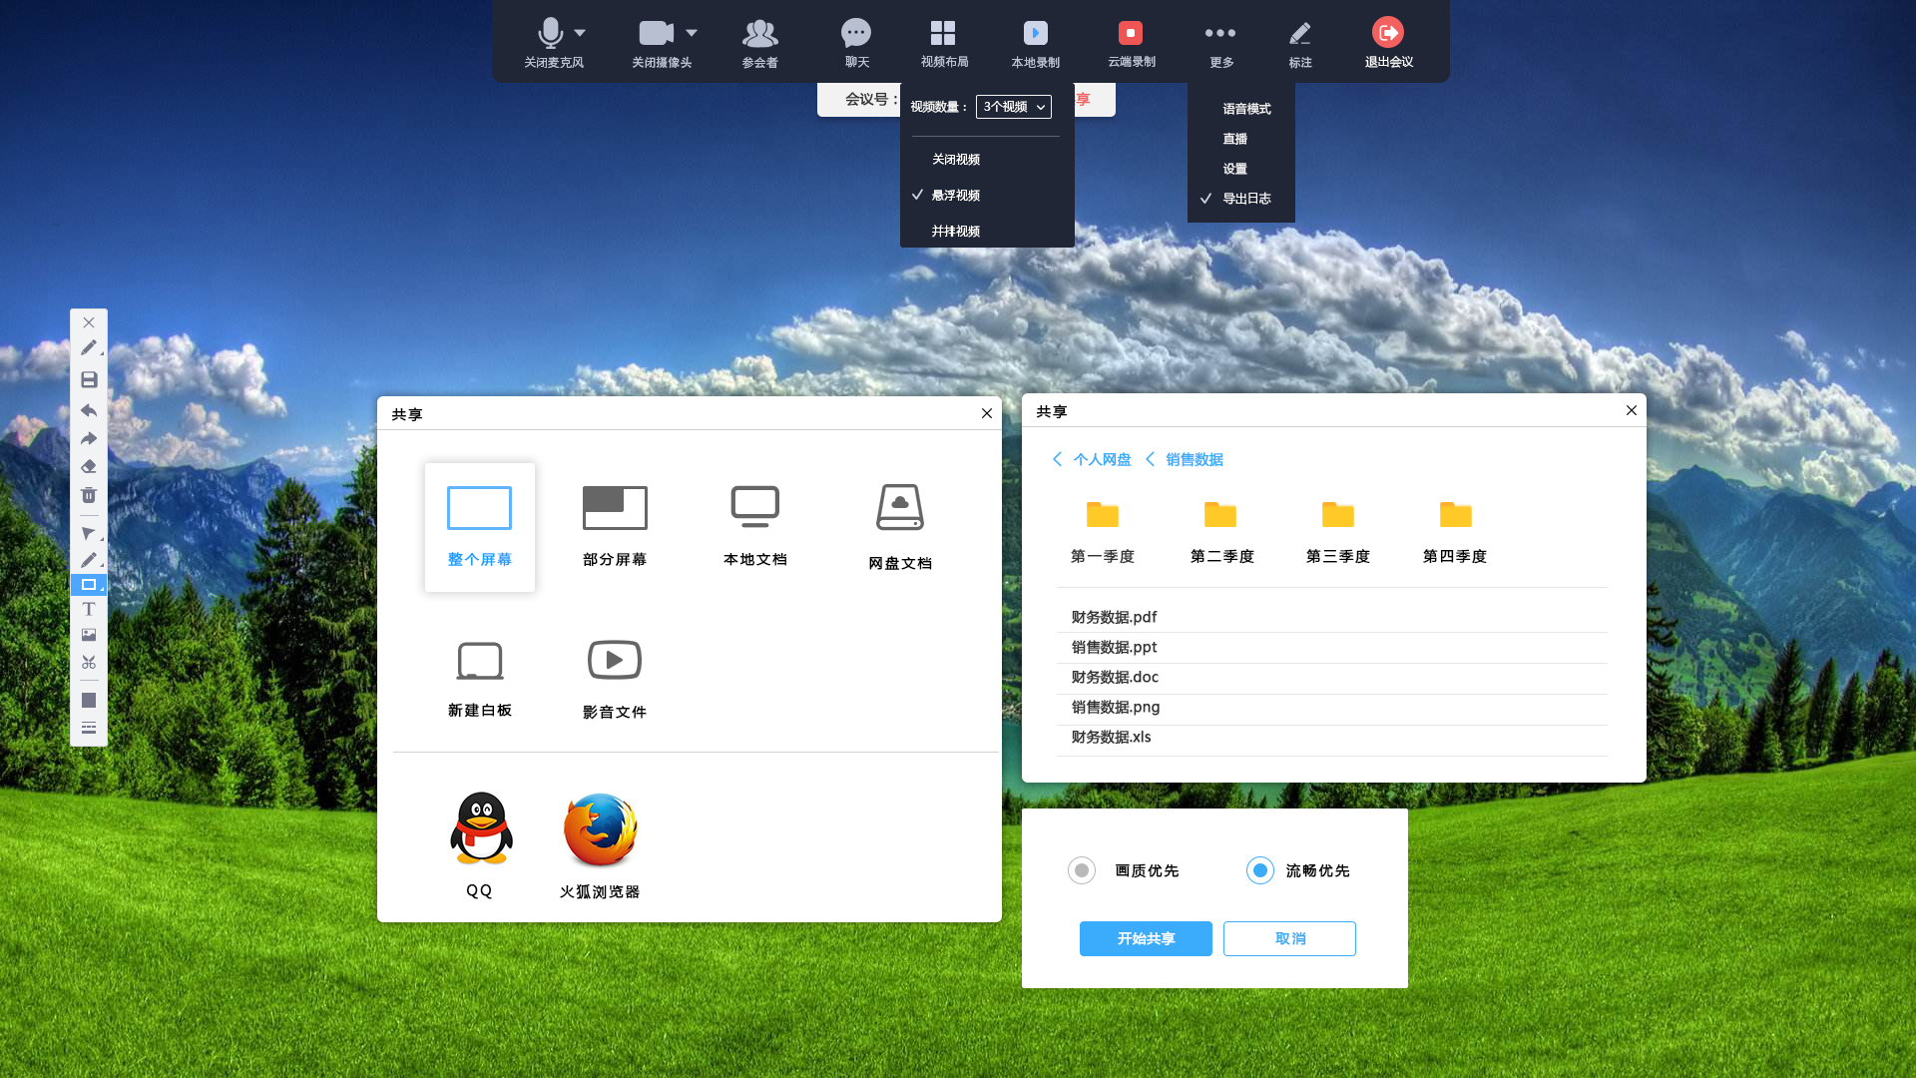Click the trash delete icon in annotation toolbar
This screenshot has height=1078, width=1916.
89,495
